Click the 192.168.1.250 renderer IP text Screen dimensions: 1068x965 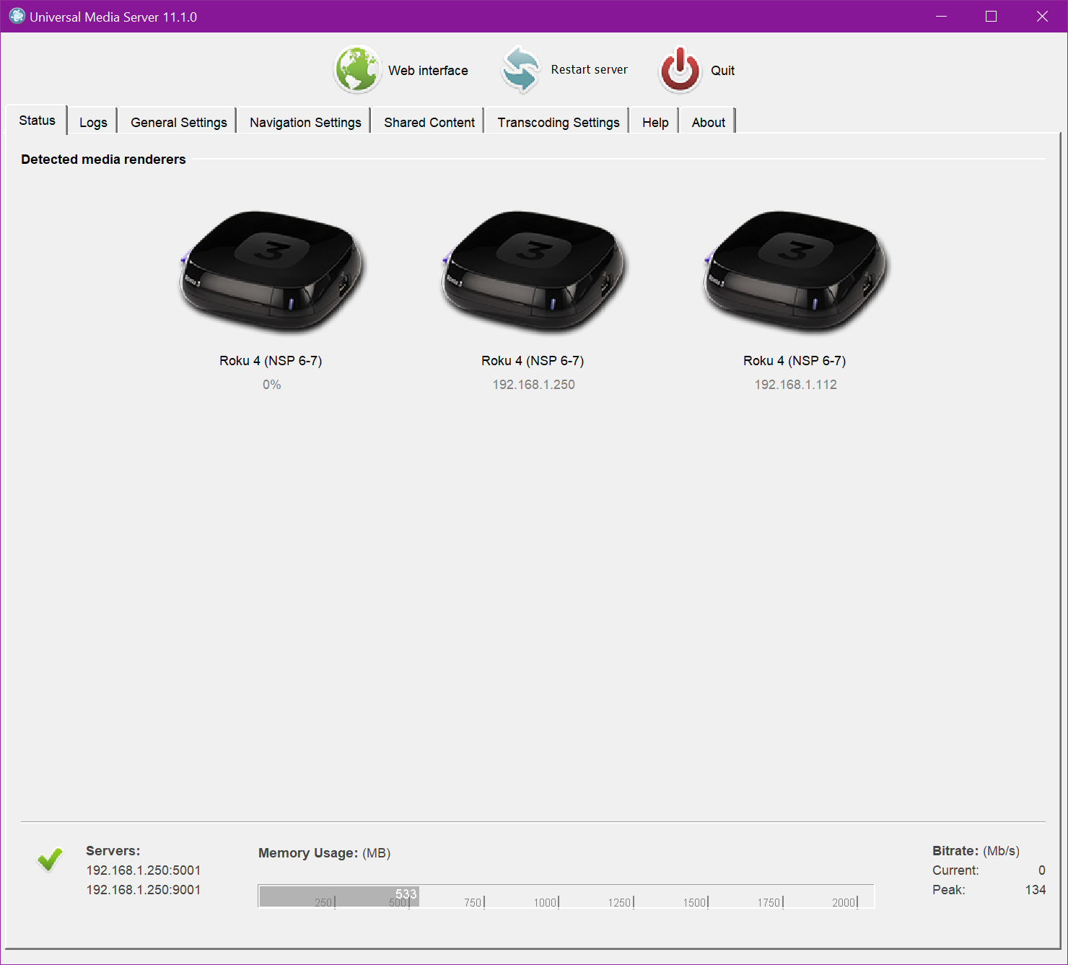pos(533,385)
